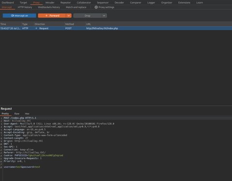232x181 pixels.
Task: Click the Content-Length header line
Action: tap(16, 138)
